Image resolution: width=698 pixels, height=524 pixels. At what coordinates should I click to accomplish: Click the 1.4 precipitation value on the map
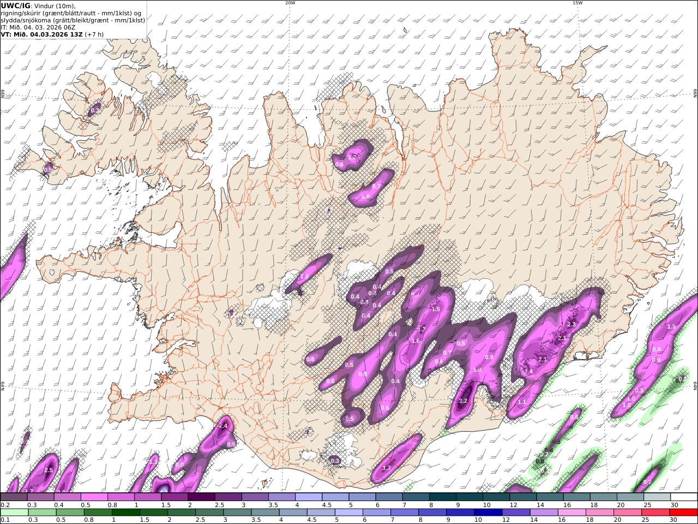[x=528, y=371]
